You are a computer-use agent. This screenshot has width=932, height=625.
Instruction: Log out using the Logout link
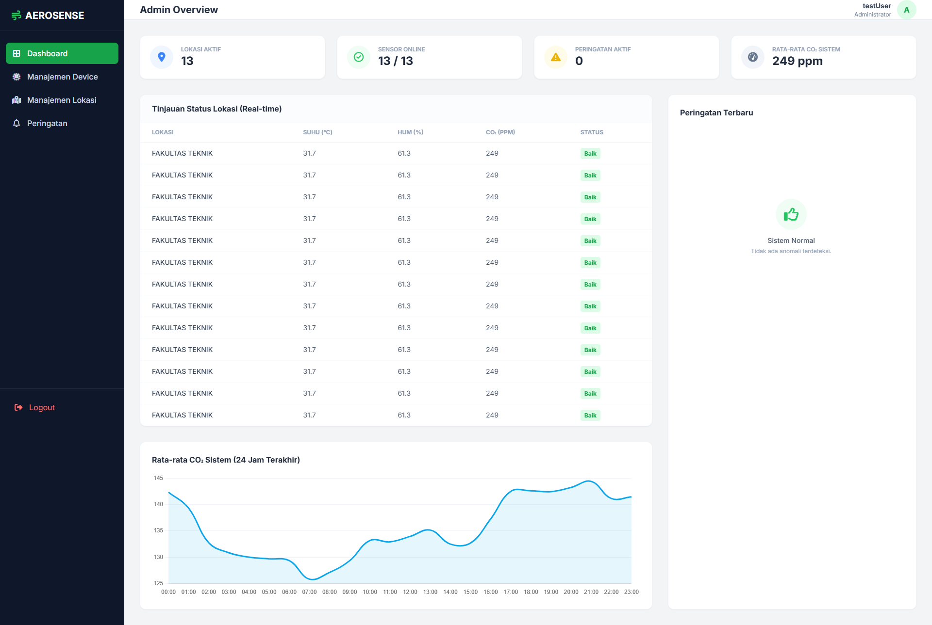point(42,407)
